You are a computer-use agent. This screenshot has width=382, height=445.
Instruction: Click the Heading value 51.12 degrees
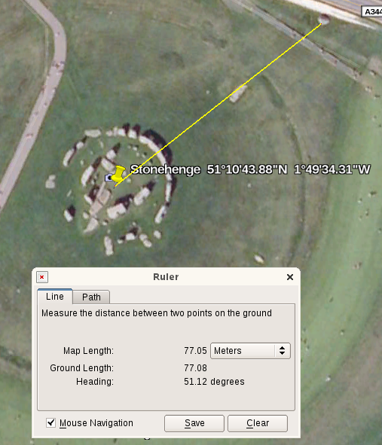tap(214, 382)
